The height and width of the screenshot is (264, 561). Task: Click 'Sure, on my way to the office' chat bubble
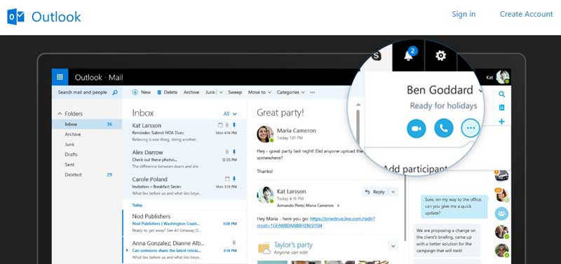(x=454, y=207)
